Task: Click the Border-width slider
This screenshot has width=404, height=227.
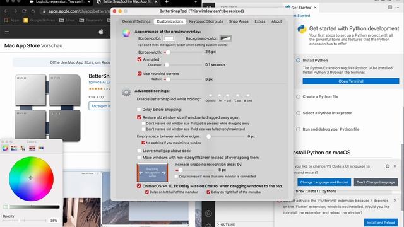Action: point(183,52)
